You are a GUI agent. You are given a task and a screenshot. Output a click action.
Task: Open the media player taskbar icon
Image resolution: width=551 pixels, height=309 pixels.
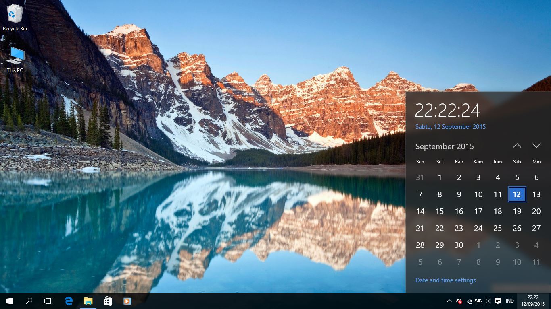coord(127,301)
